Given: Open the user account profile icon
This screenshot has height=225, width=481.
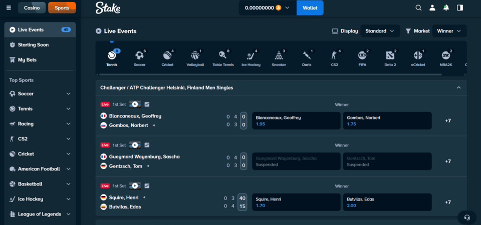Looking at the screenshot, I should pos(432,8).
